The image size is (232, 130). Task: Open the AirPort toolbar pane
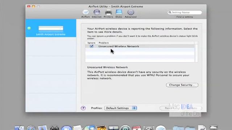[x=86, y=14]
